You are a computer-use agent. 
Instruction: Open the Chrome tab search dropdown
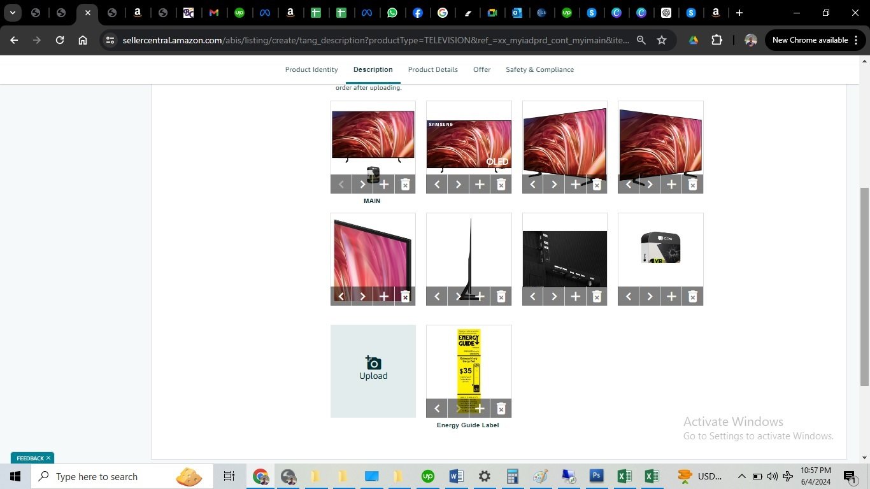point(12,13)
